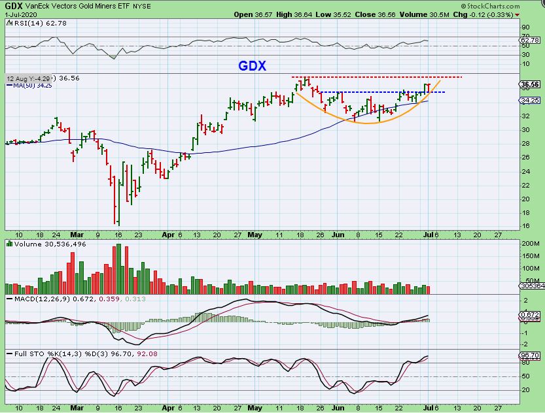Click the Low 35.52 value

click(x=333, y=14)
